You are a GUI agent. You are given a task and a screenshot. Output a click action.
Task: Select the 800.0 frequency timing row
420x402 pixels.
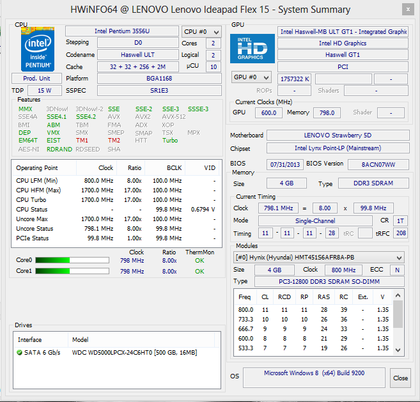(313, 310)
